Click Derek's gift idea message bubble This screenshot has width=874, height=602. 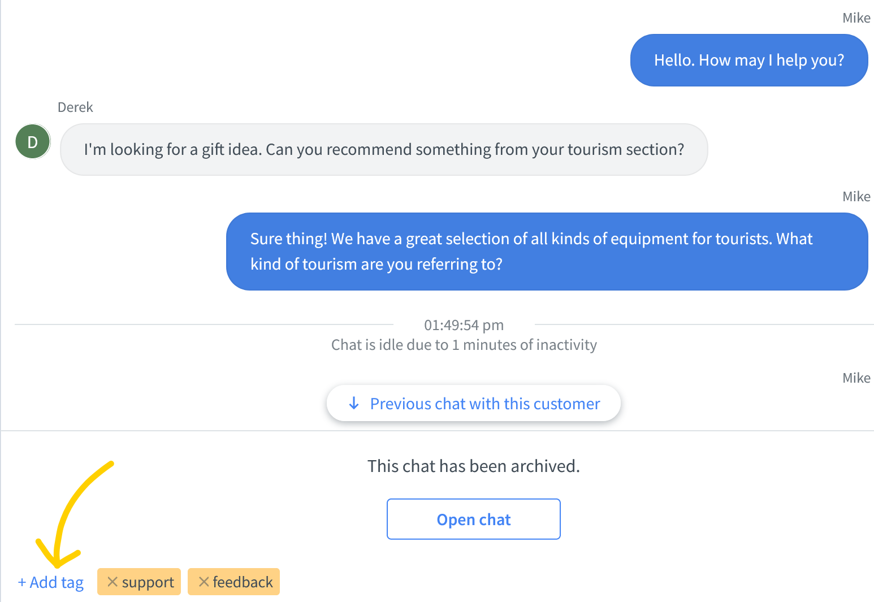[384, 149]
